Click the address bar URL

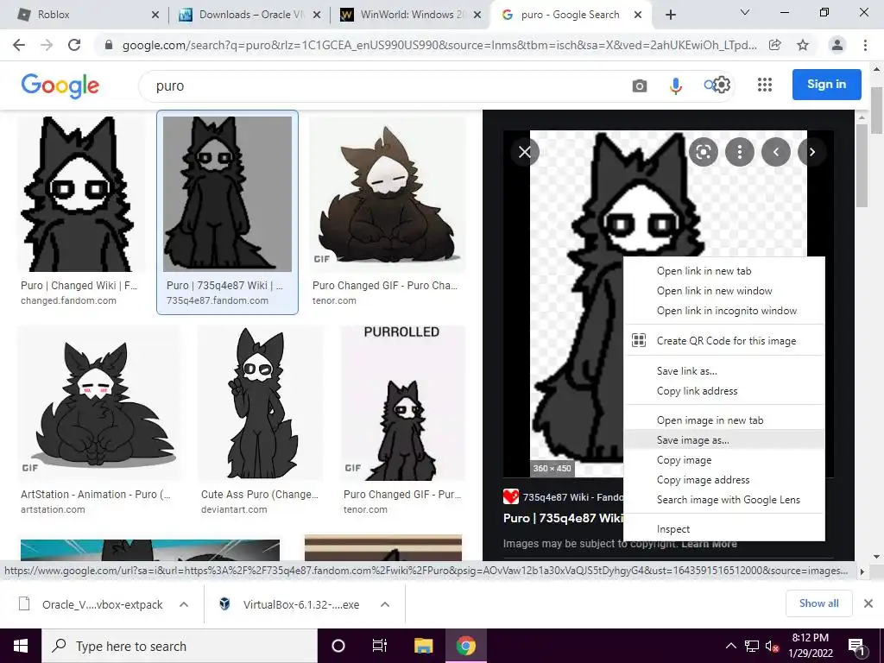[x=439, y=45]
